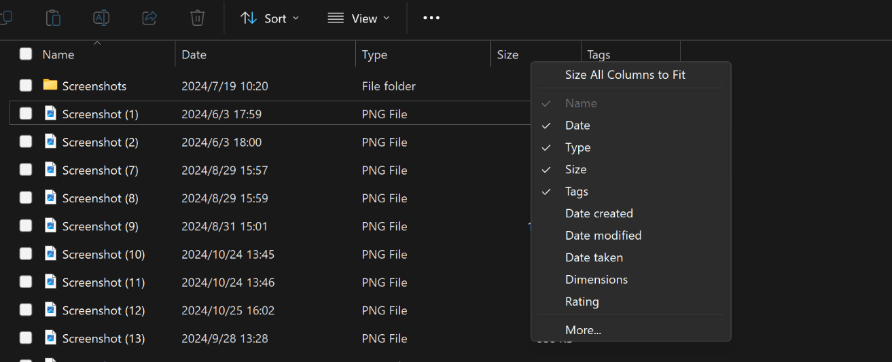Open the See more ellipsis menu

[x=431, y=18]
